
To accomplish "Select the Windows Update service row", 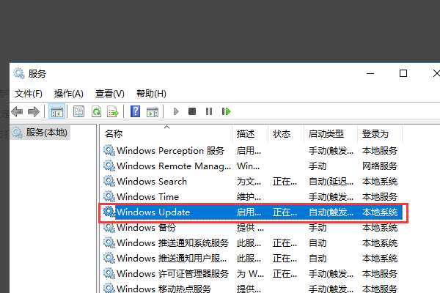I will click(253, 212).
